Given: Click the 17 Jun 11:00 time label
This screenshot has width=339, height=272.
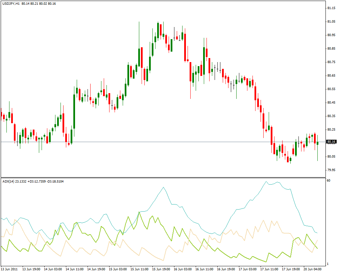Looking at the screenshot, I should (269, 269).
